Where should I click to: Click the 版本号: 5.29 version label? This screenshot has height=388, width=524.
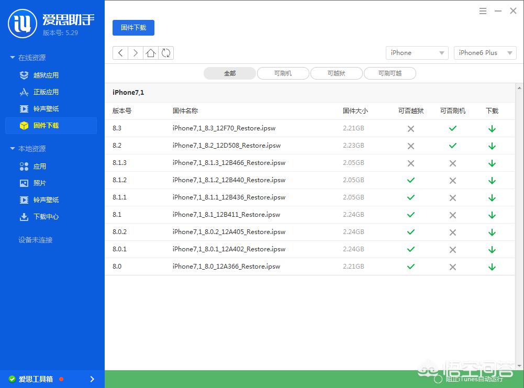point(61,33)
